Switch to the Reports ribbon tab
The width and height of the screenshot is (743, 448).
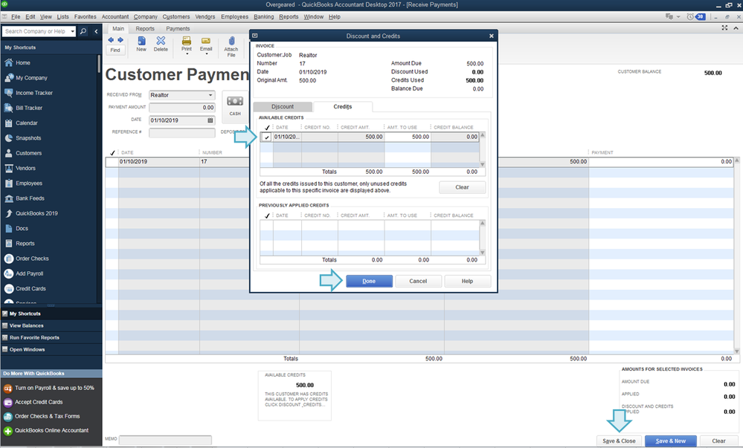click(x=145, y=28)
